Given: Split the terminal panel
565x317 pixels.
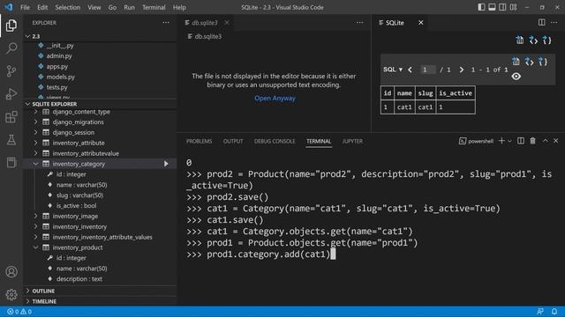Looking at the screenshot, I should click(x=521, y=141).
